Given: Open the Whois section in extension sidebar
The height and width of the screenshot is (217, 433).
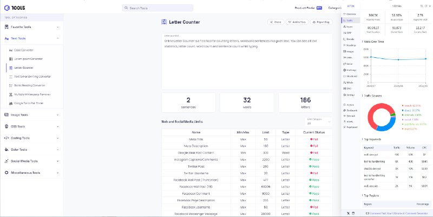Looking at the screenshot, I should (349, 83).
